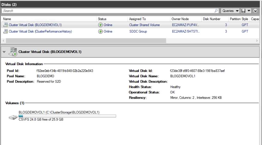Sort by the Name column header
The width and height of the screenshot is (262, 145).
click(x=7, y=19)
